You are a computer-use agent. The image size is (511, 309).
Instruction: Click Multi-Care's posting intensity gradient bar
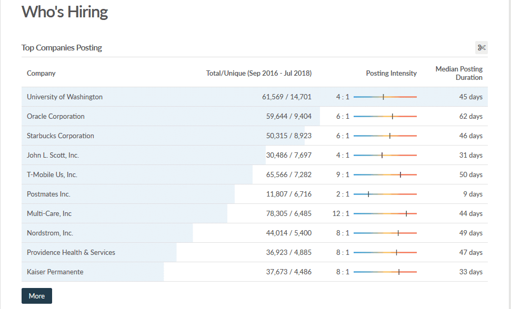(x=385, y=213)
